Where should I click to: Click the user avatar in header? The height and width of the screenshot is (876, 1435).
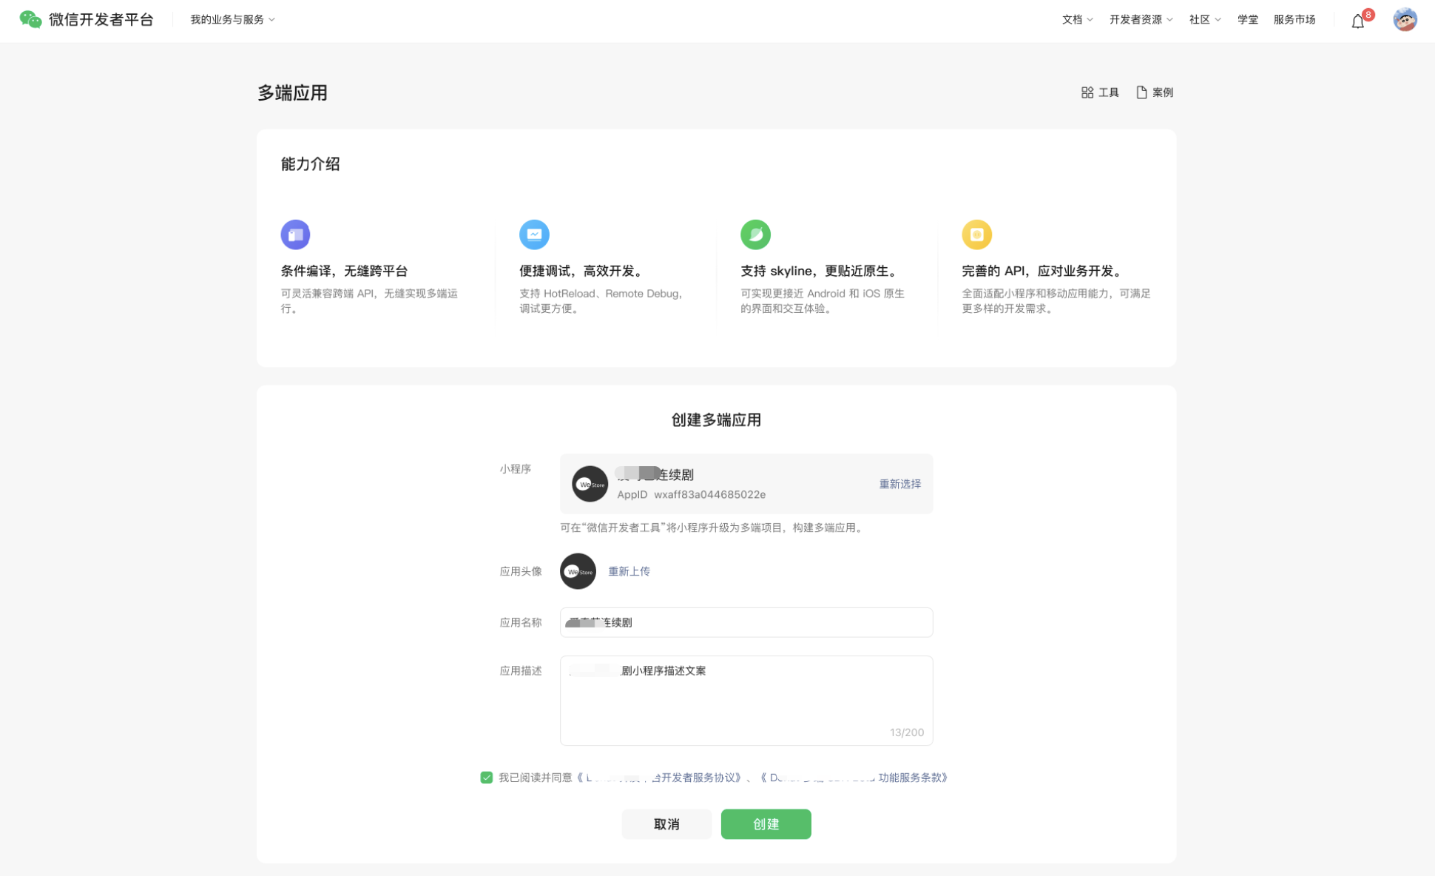(1404, 20)
